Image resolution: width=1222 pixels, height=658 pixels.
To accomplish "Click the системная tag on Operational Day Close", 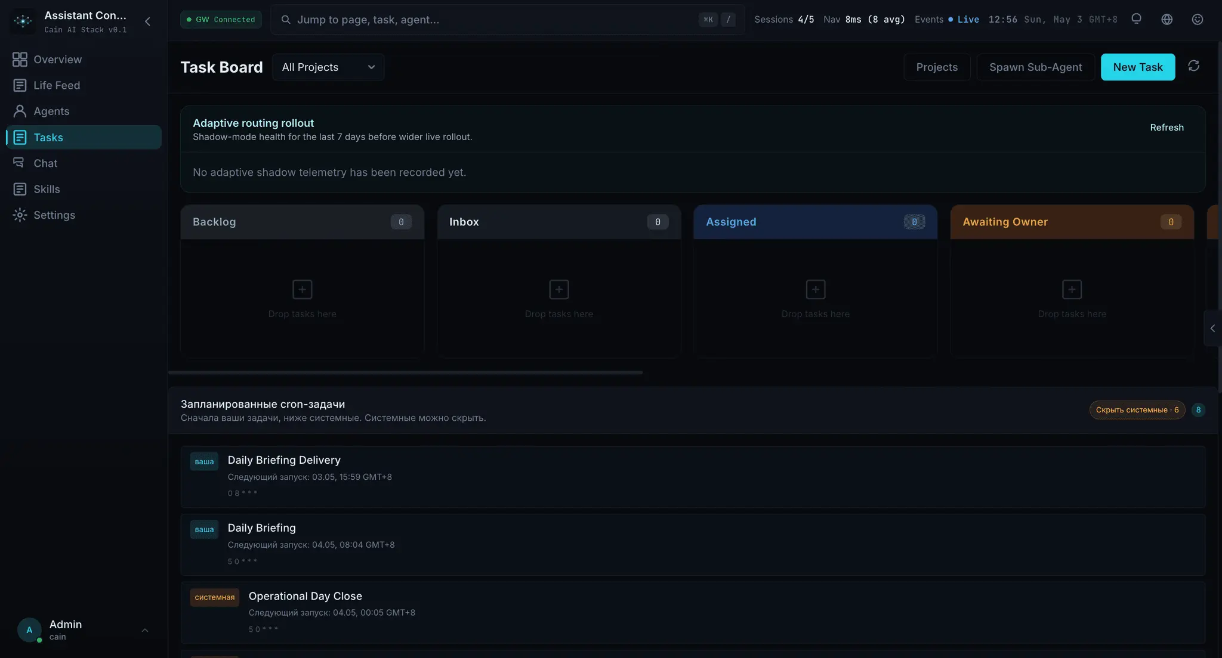I will click(215, 597).
